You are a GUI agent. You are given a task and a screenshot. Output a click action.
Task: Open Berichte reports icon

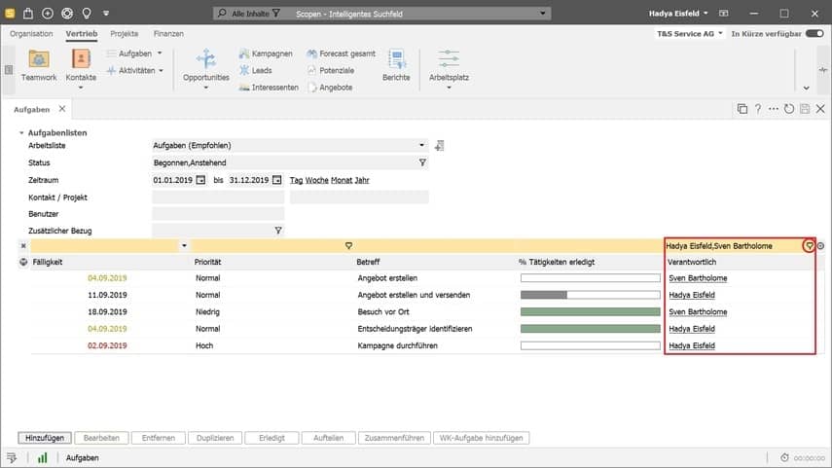point(396,58)
